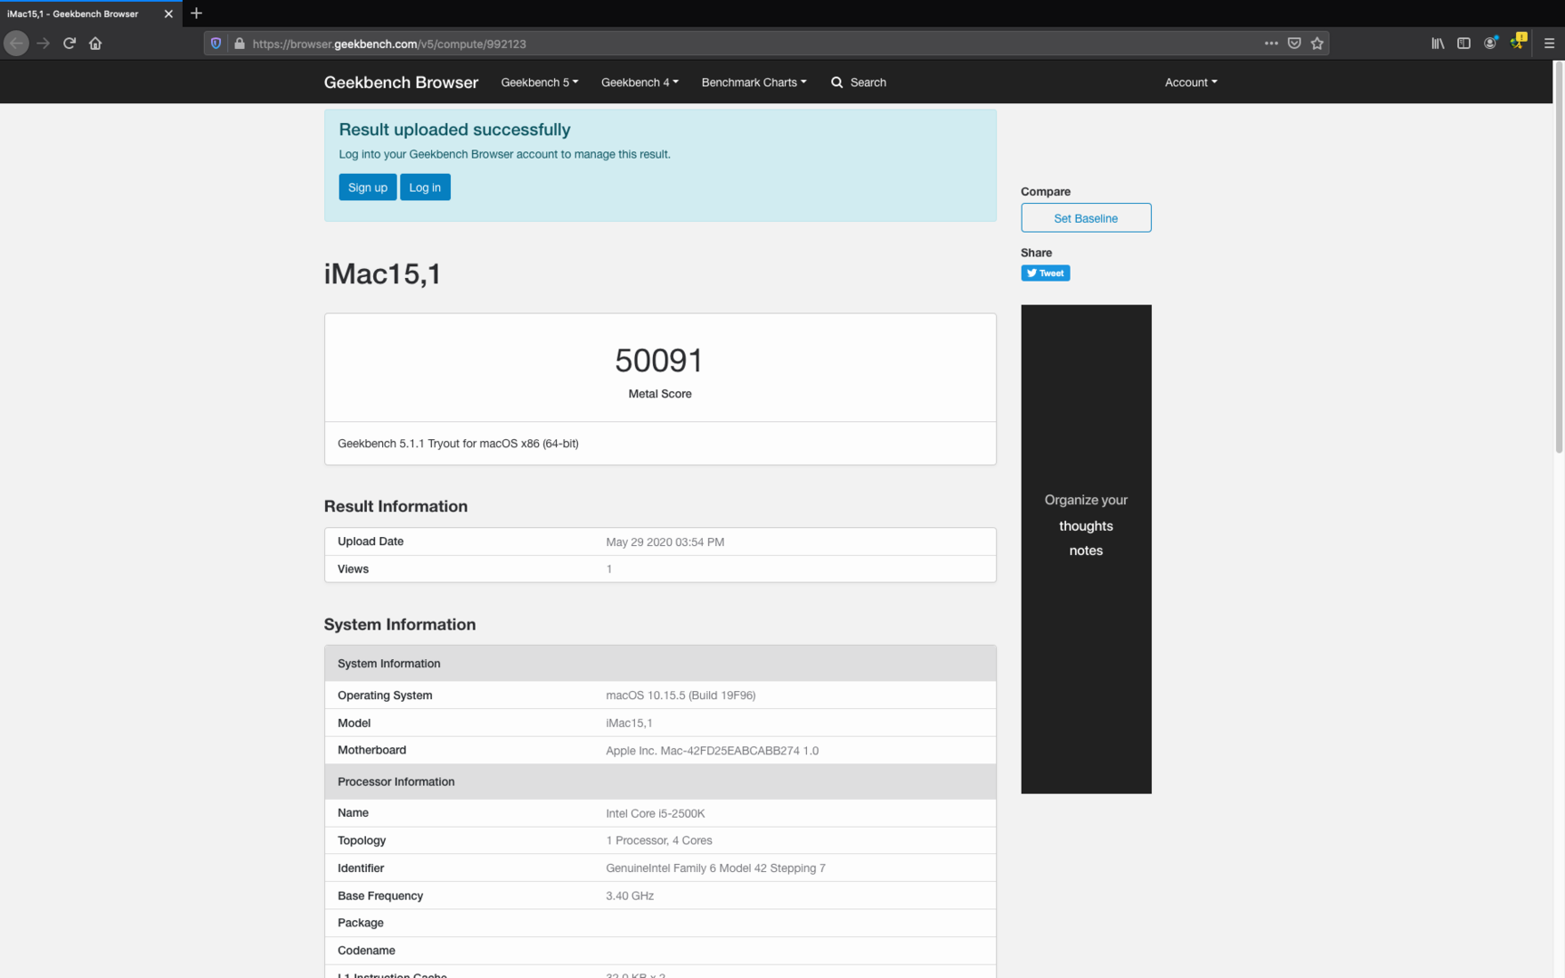Click the processor name 'Intel Core i5-2500K'

click(655, 814)
